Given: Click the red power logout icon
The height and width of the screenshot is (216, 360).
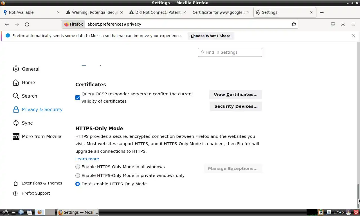Looking at the screenshot, I should [x=356, y=212].
